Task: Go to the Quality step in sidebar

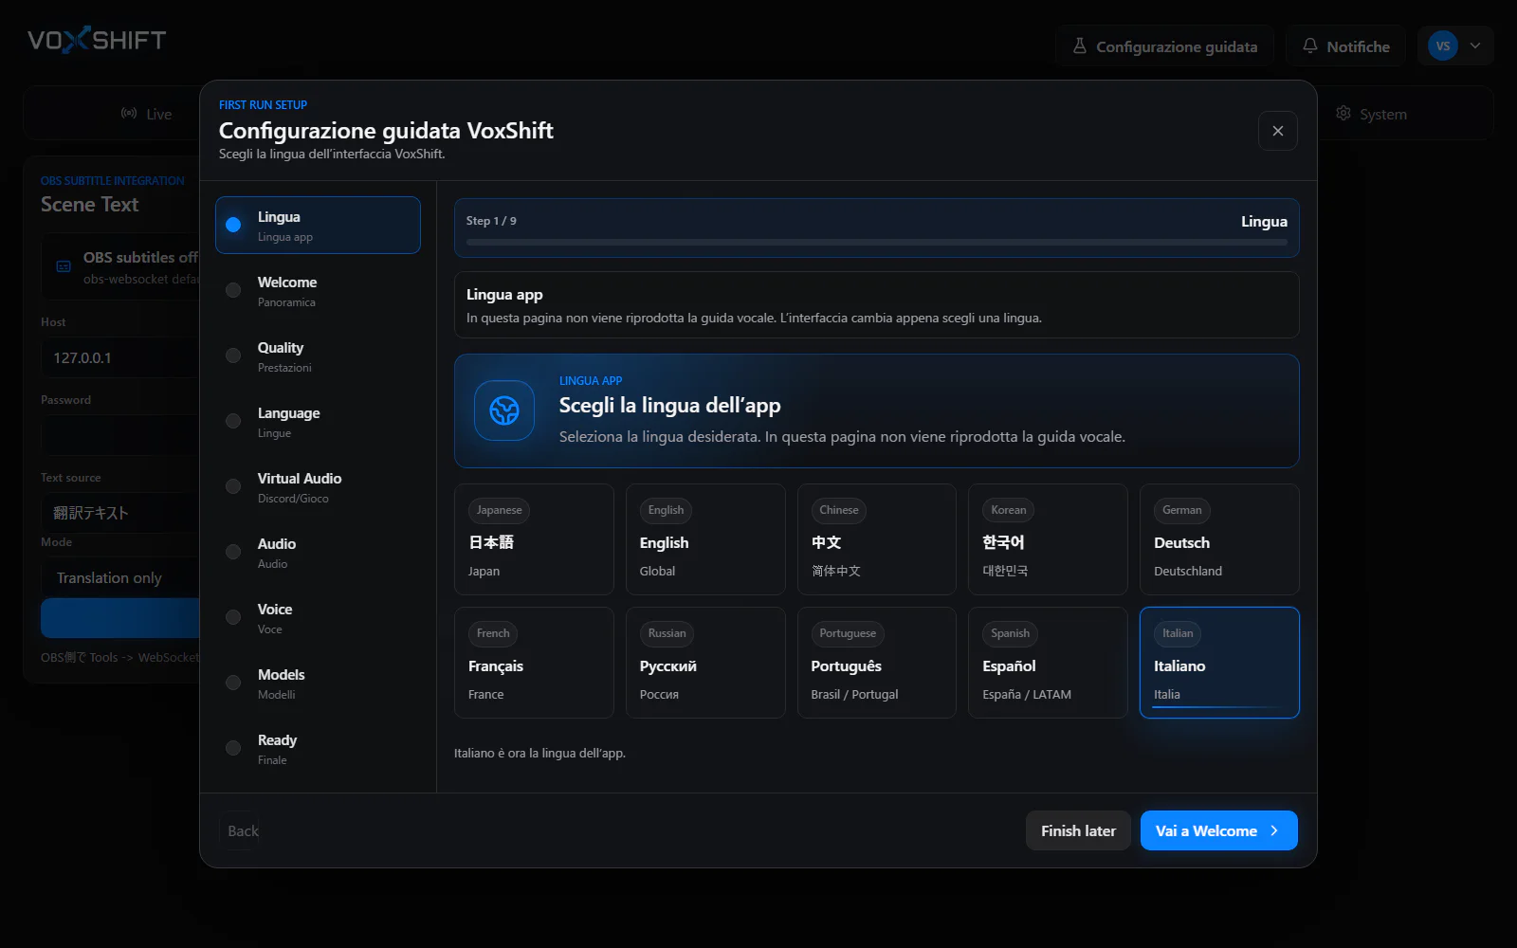Action: point(318,355)
